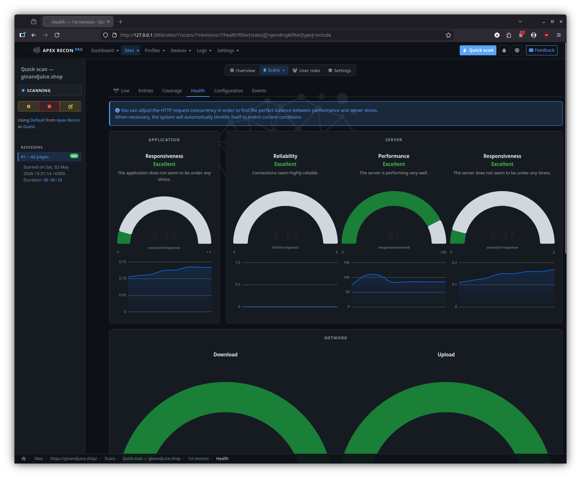Image resolution: width=581 pixels, height=478 pixels.
Task: Open the browser hamburger menu
Action: click(559, 35)
